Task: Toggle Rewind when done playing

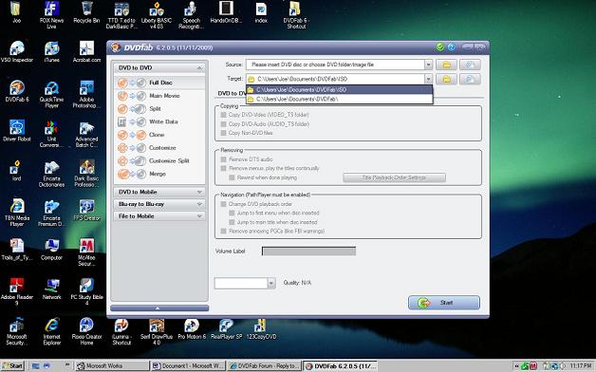Action: 232,177
